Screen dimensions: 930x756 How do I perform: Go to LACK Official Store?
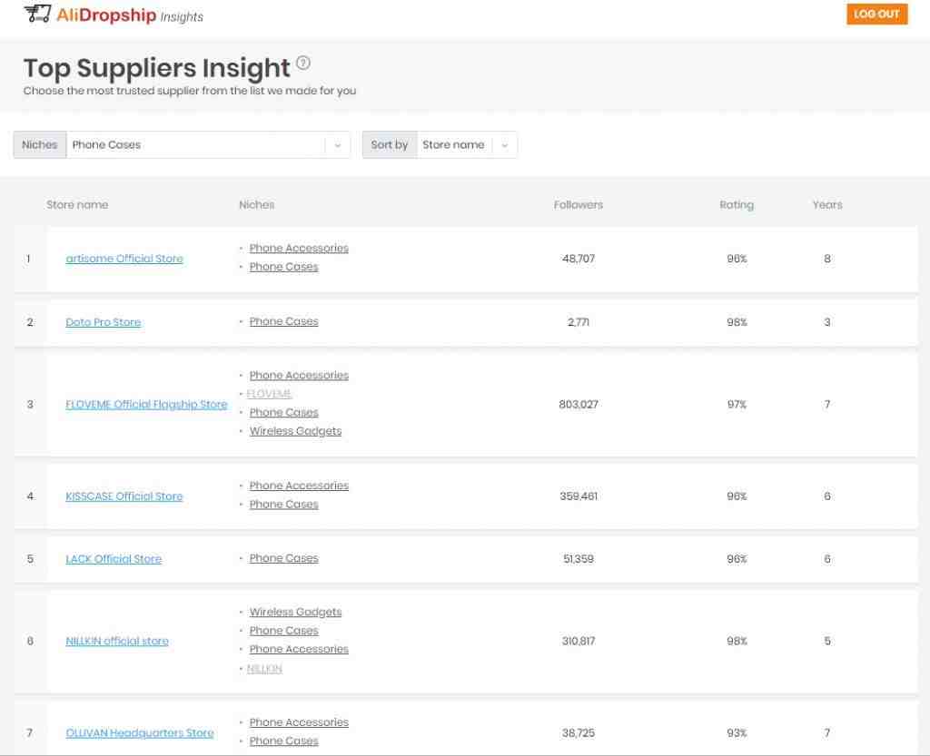click(114, 559)
